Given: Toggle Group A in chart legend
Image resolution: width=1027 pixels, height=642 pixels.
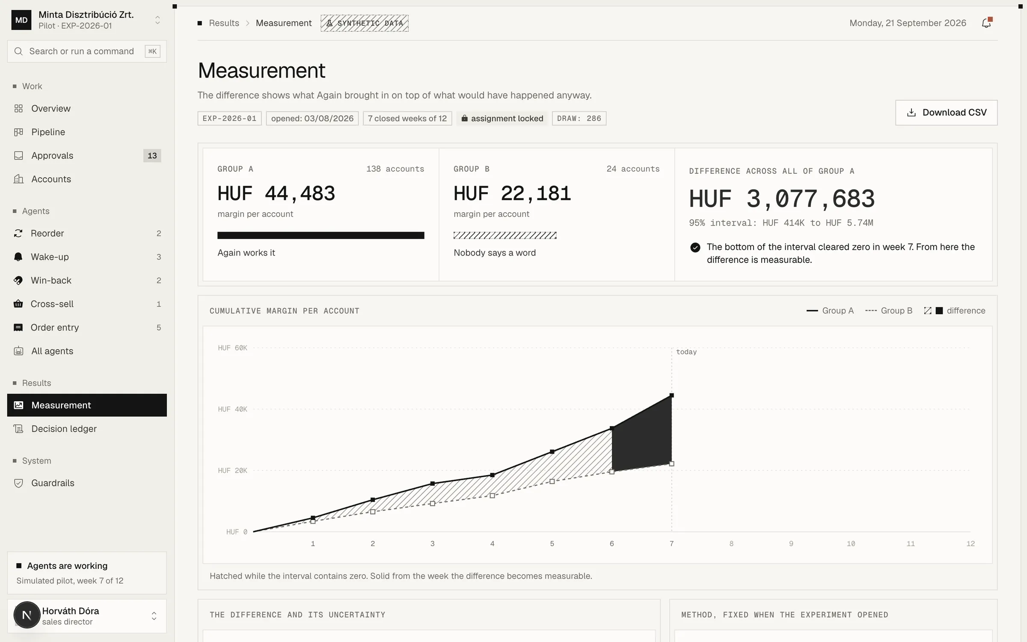Looking at the screenshot, I should pyautogui.click(x=830, y=311).
